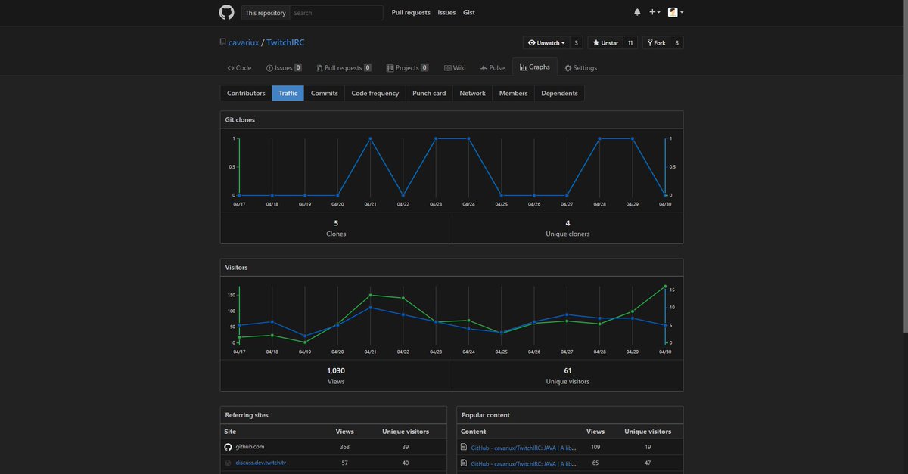Switch to the Projects tab

tap(407, 67)
